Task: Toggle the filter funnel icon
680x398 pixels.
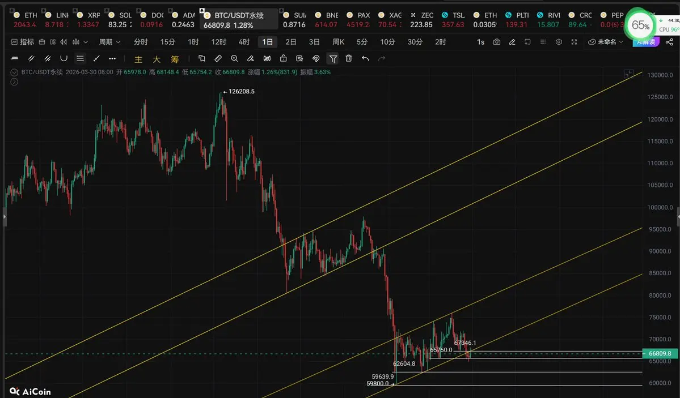Action: click(333, 58)
